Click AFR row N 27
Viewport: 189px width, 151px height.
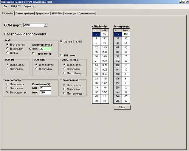[x=96, y=70]
